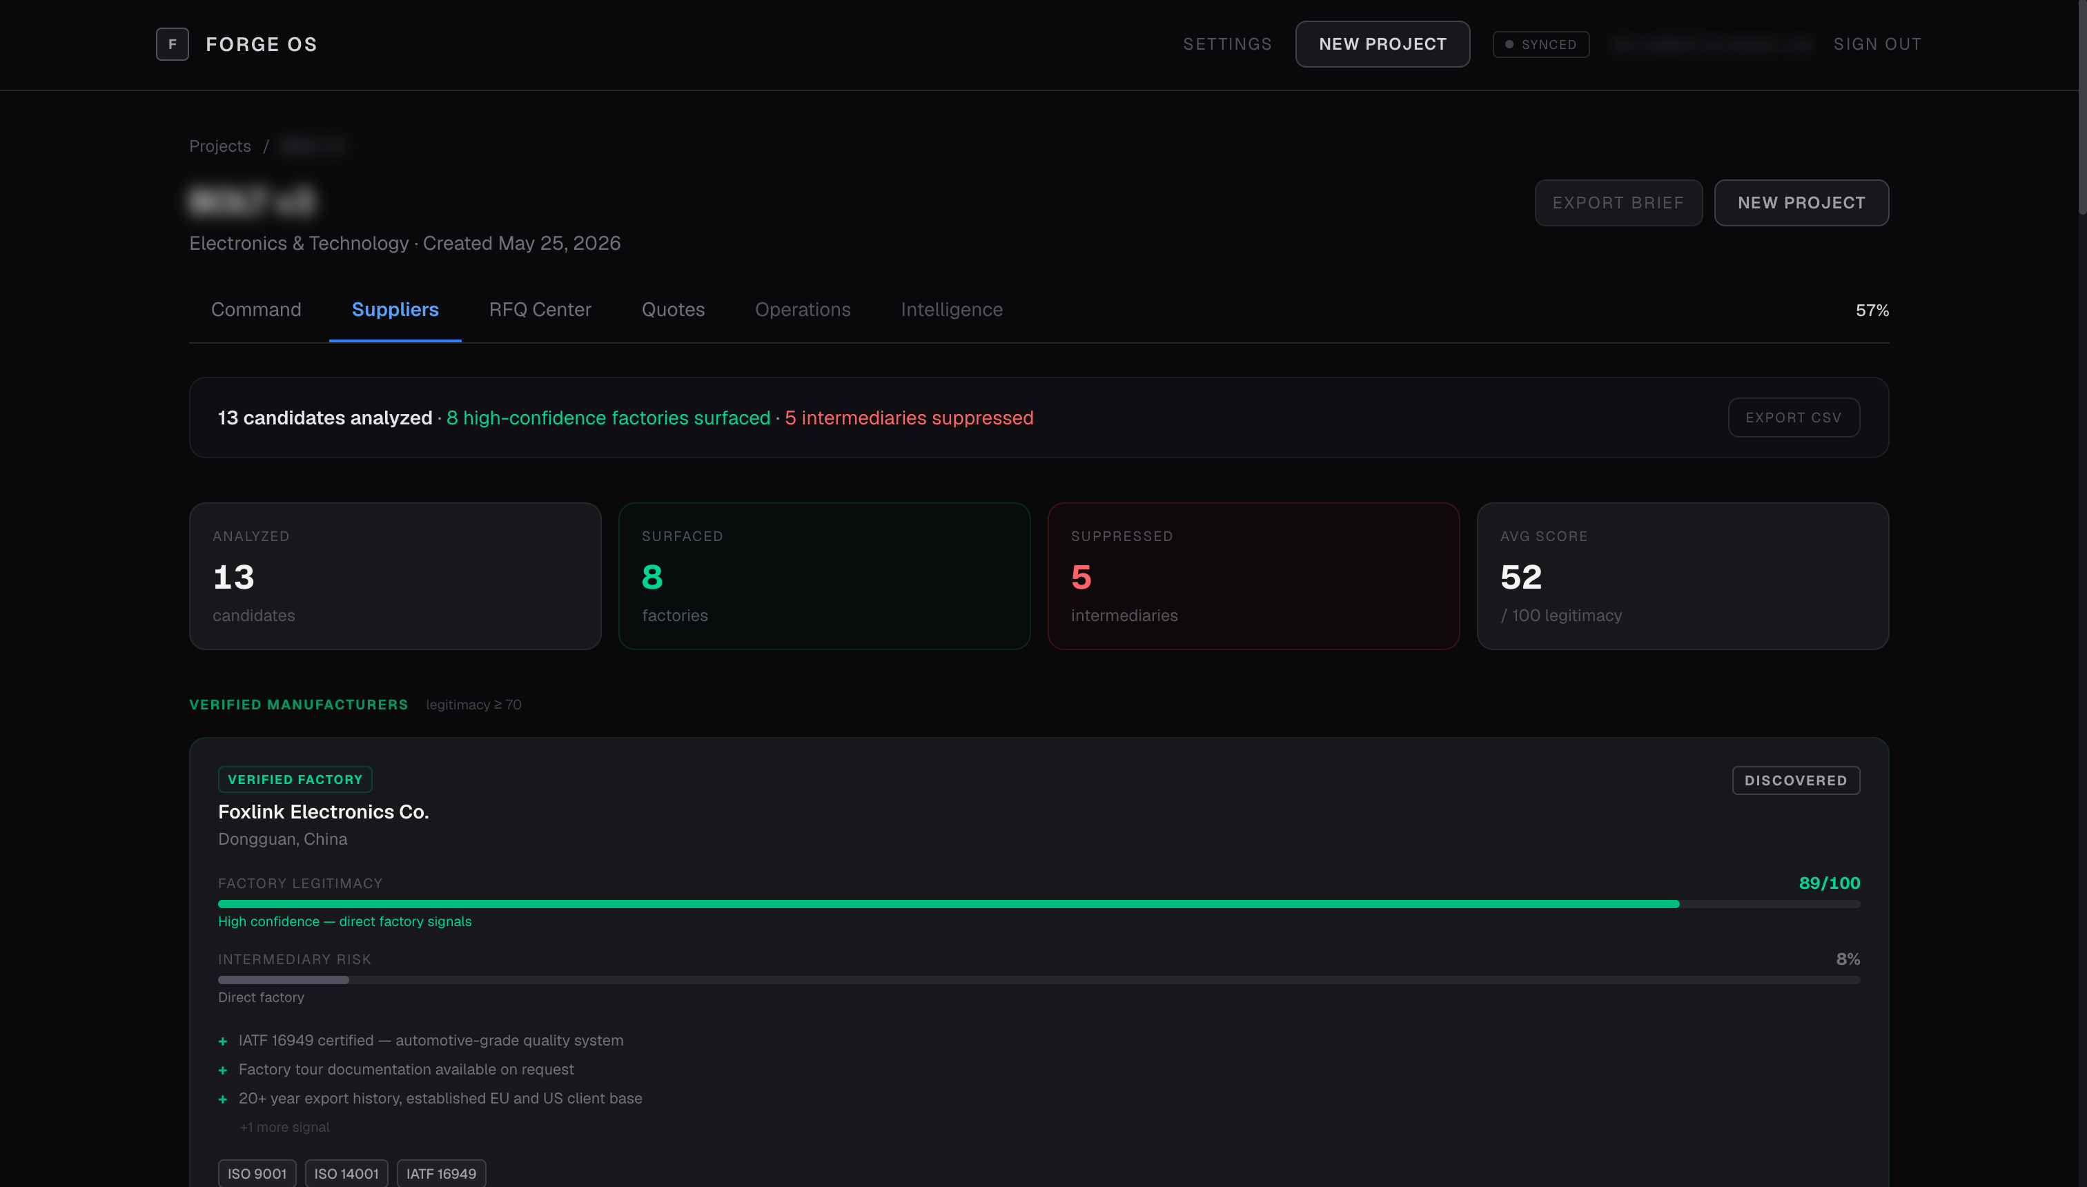Click the Discovered status badge
Screen dimensions: 2087x1187
point(1795,781)
